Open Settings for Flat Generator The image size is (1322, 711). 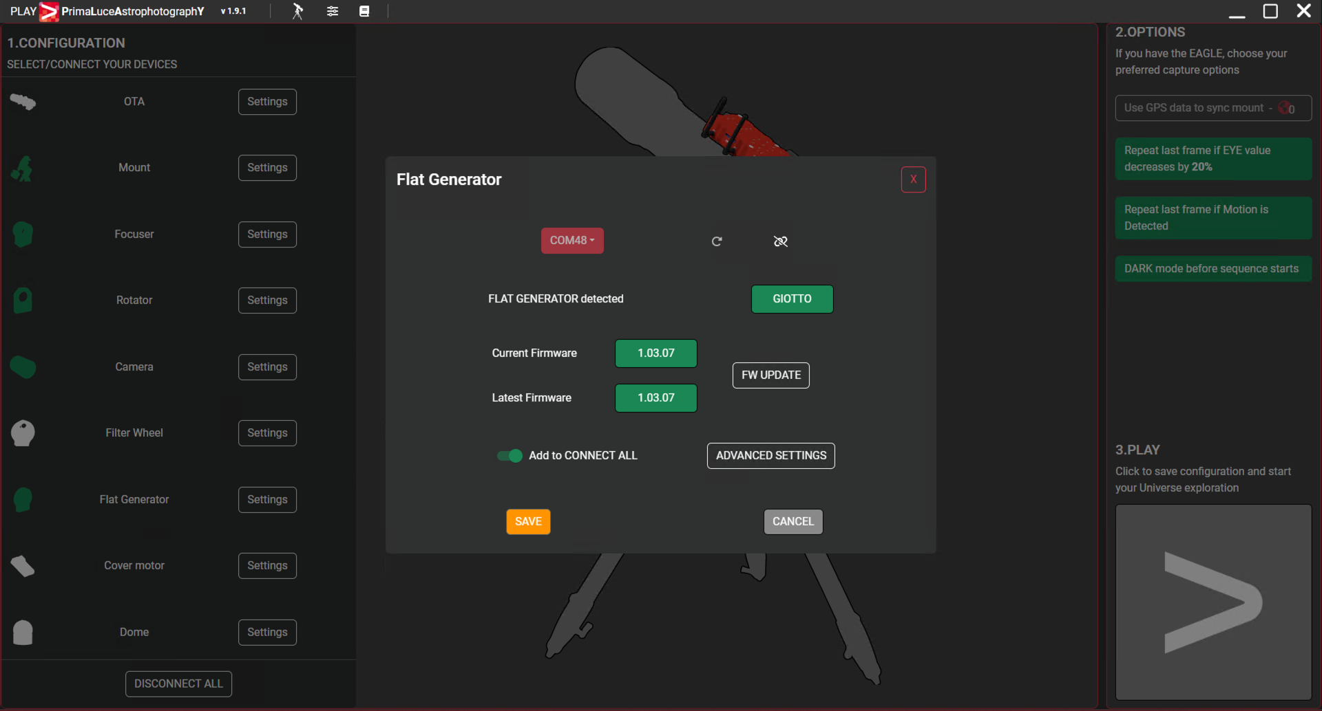(267, 500)
